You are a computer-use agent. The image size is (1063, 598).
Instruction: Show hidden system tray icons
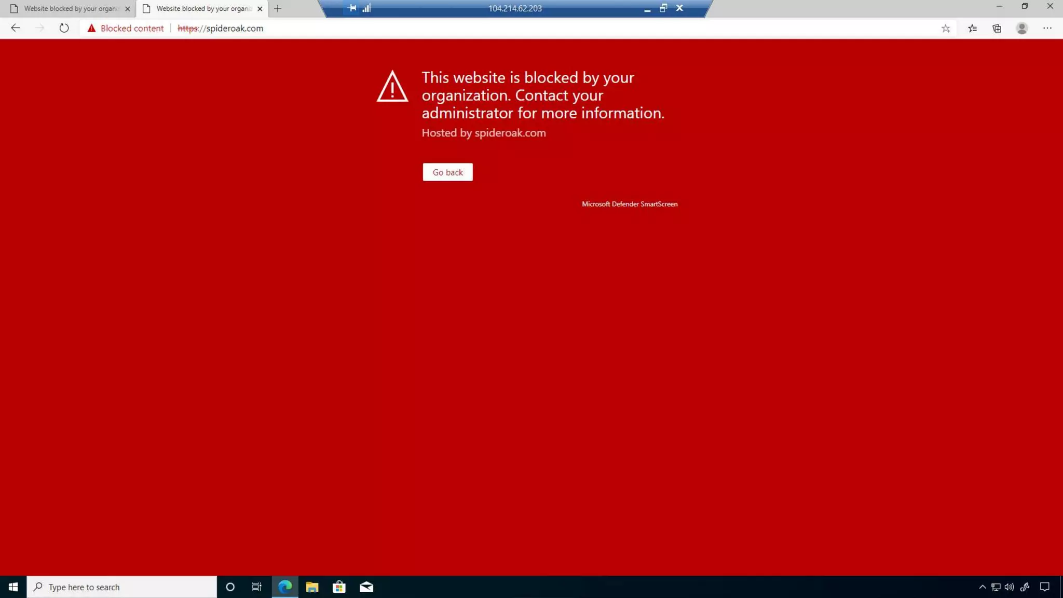pos(982,587)
